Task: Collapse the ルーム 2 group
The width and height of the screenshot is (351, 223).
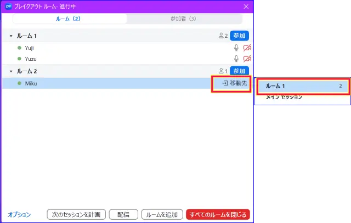Action: coord(10,71)
